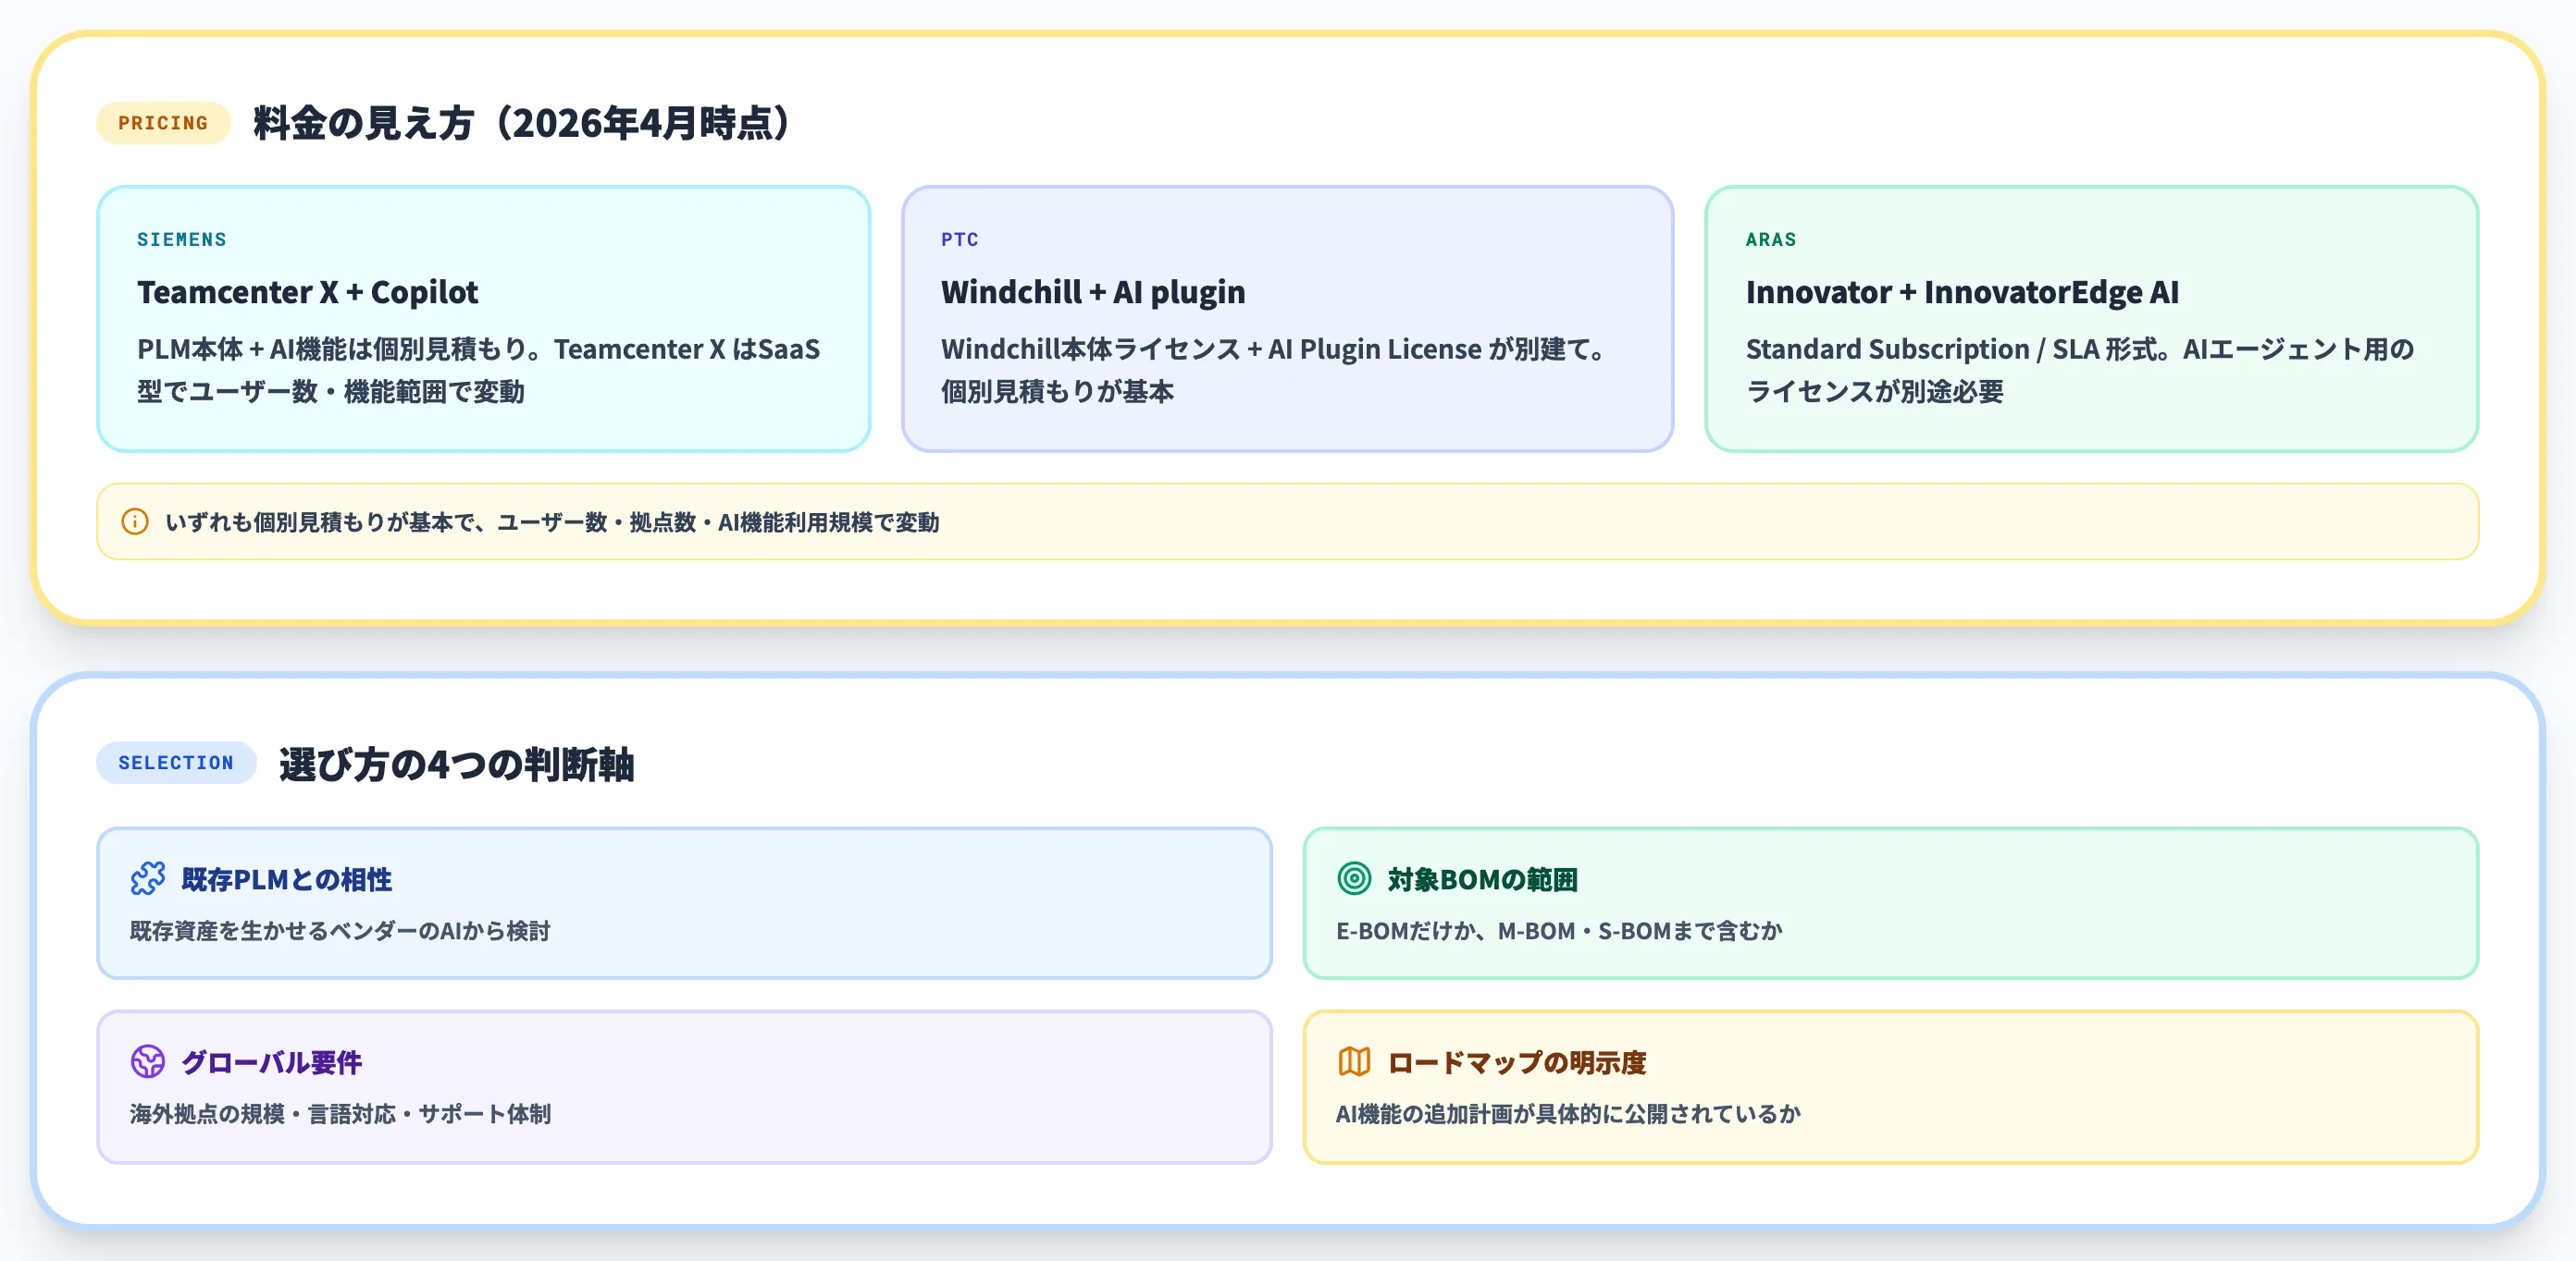The height and width of the screenshot is (1261, 2576).
Task: Click the 料金の見え方（2026年4月時点） heading
Action: (525, 123)
